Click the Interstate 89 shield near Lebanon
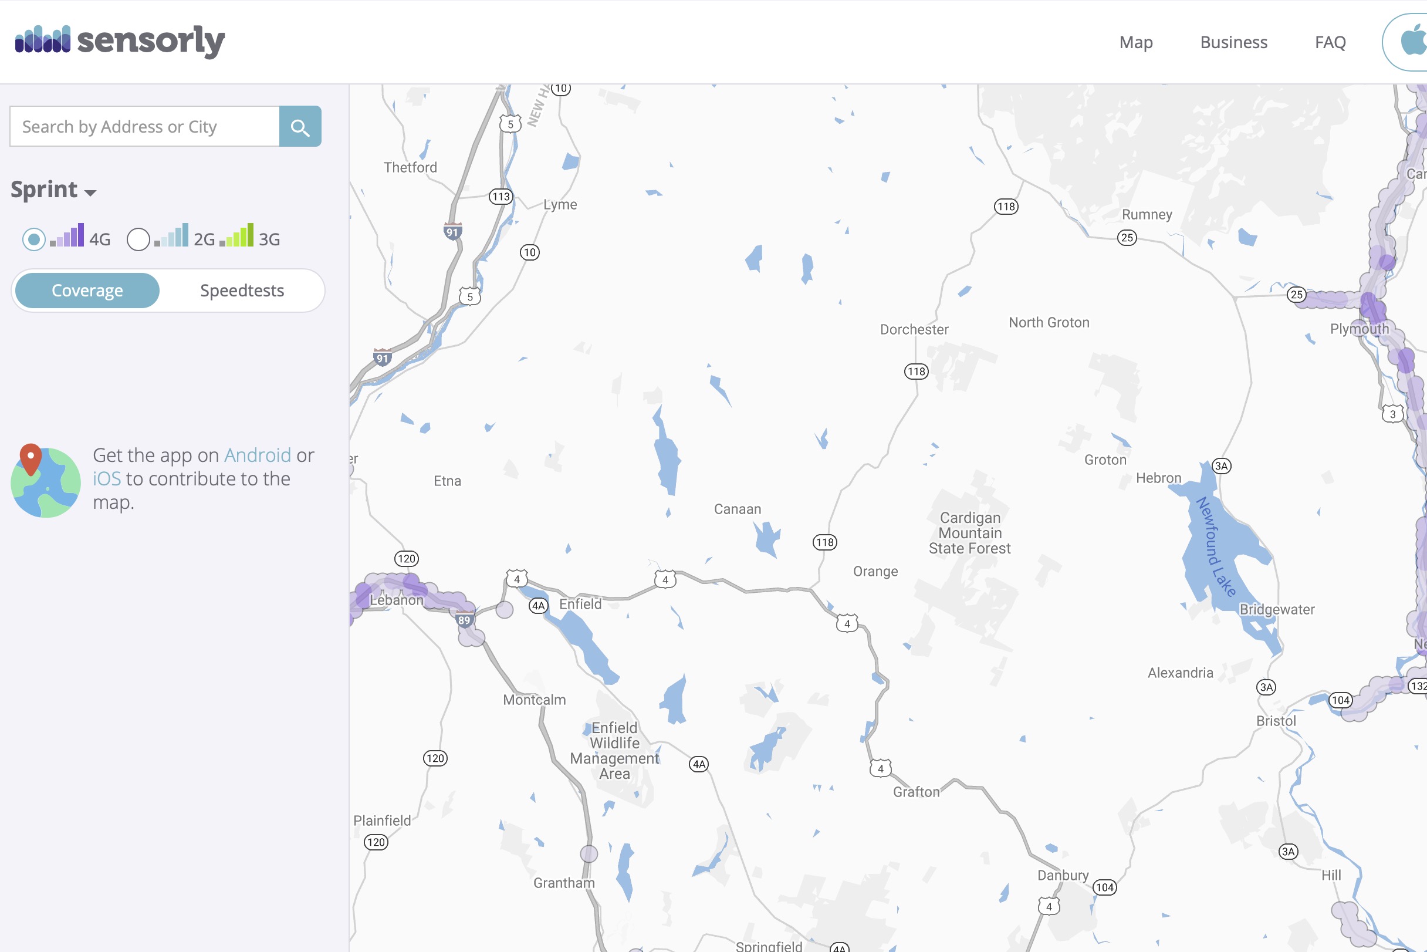The width and height of the screenshot is (1427, 952). (464, 620)
